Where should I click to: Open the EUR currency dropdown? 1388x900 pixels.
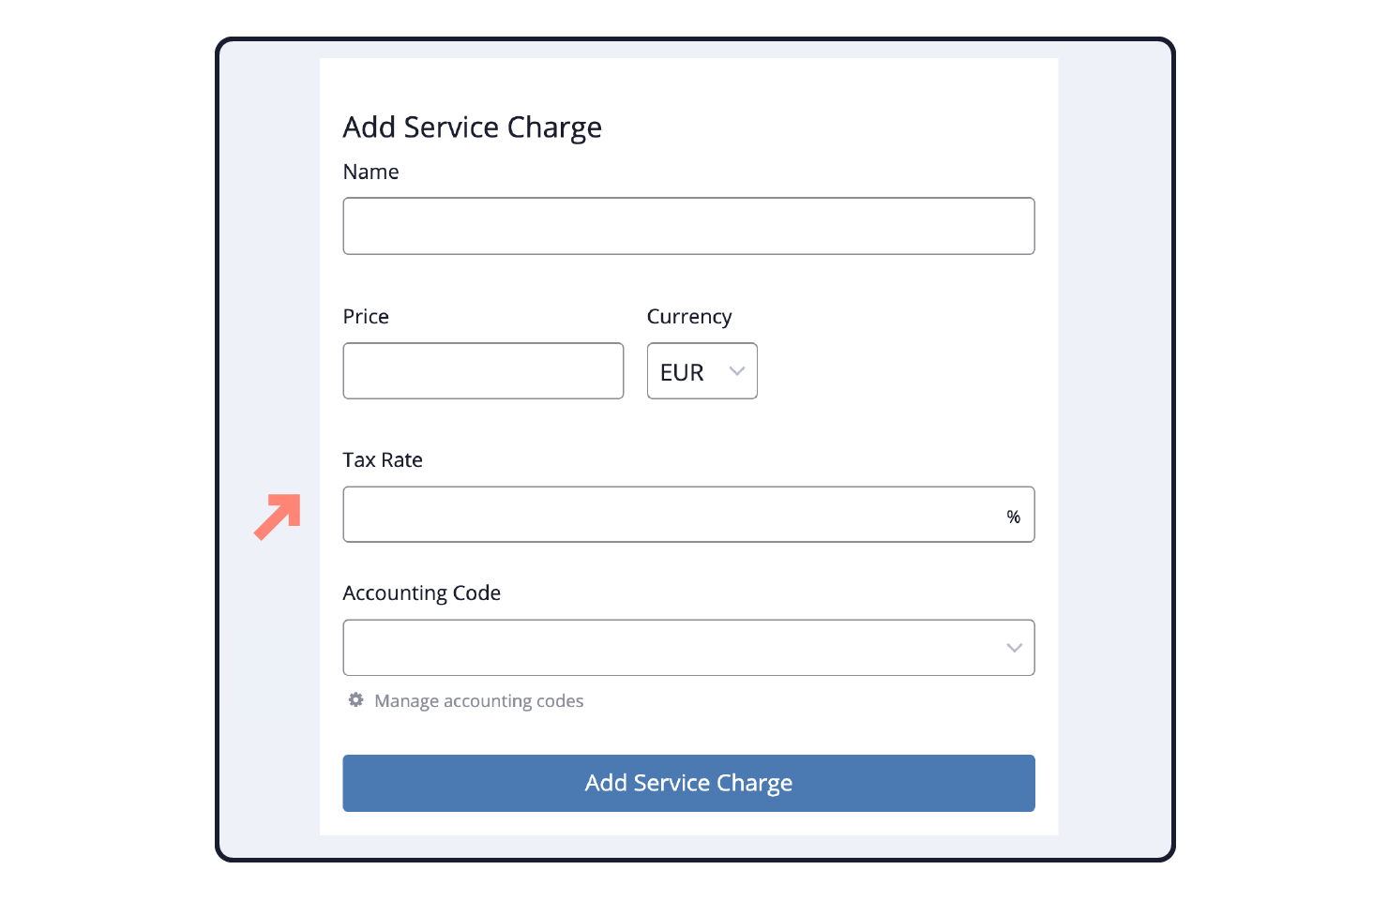(702, 371)
